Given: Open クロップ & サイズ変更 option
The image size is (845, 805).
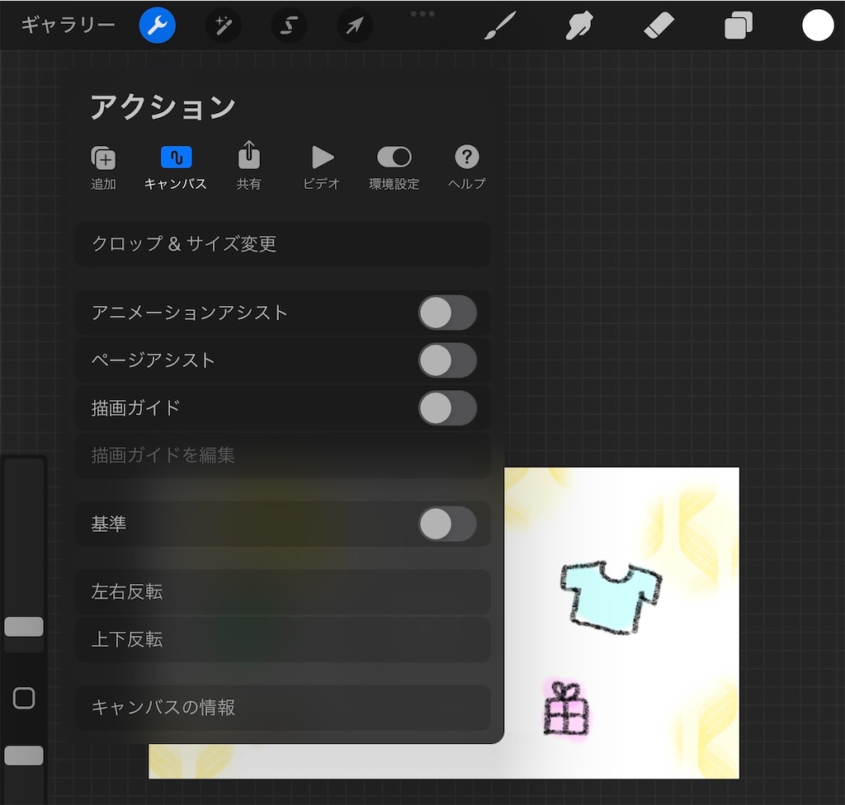Looking at the screenshot, I should [x=283, y=244].
